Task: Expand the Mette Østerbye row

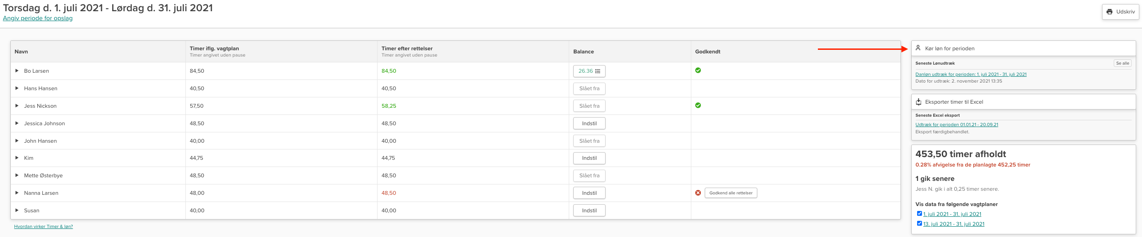Action: click(17, 176)
